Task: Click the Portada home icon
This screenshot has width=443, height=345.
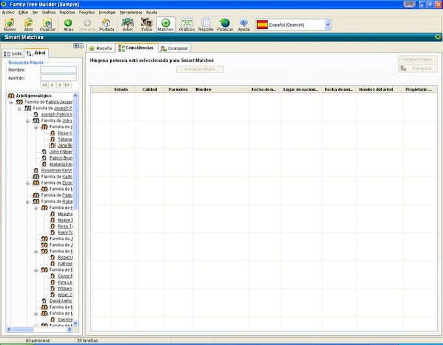Action: click(x=106, y=24)
